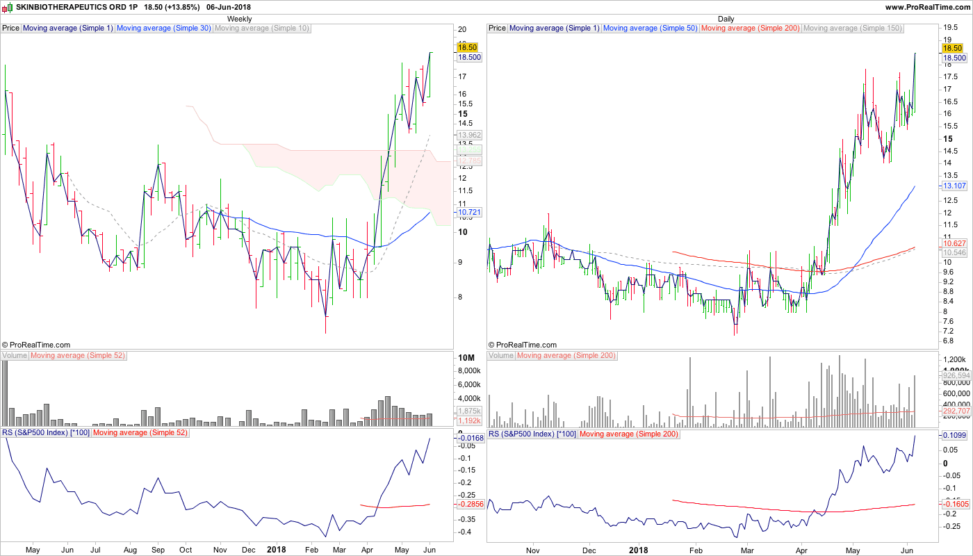
Task: Click Moving average (Simple 200) in Daily RS panel
Action: click(628, 434)
